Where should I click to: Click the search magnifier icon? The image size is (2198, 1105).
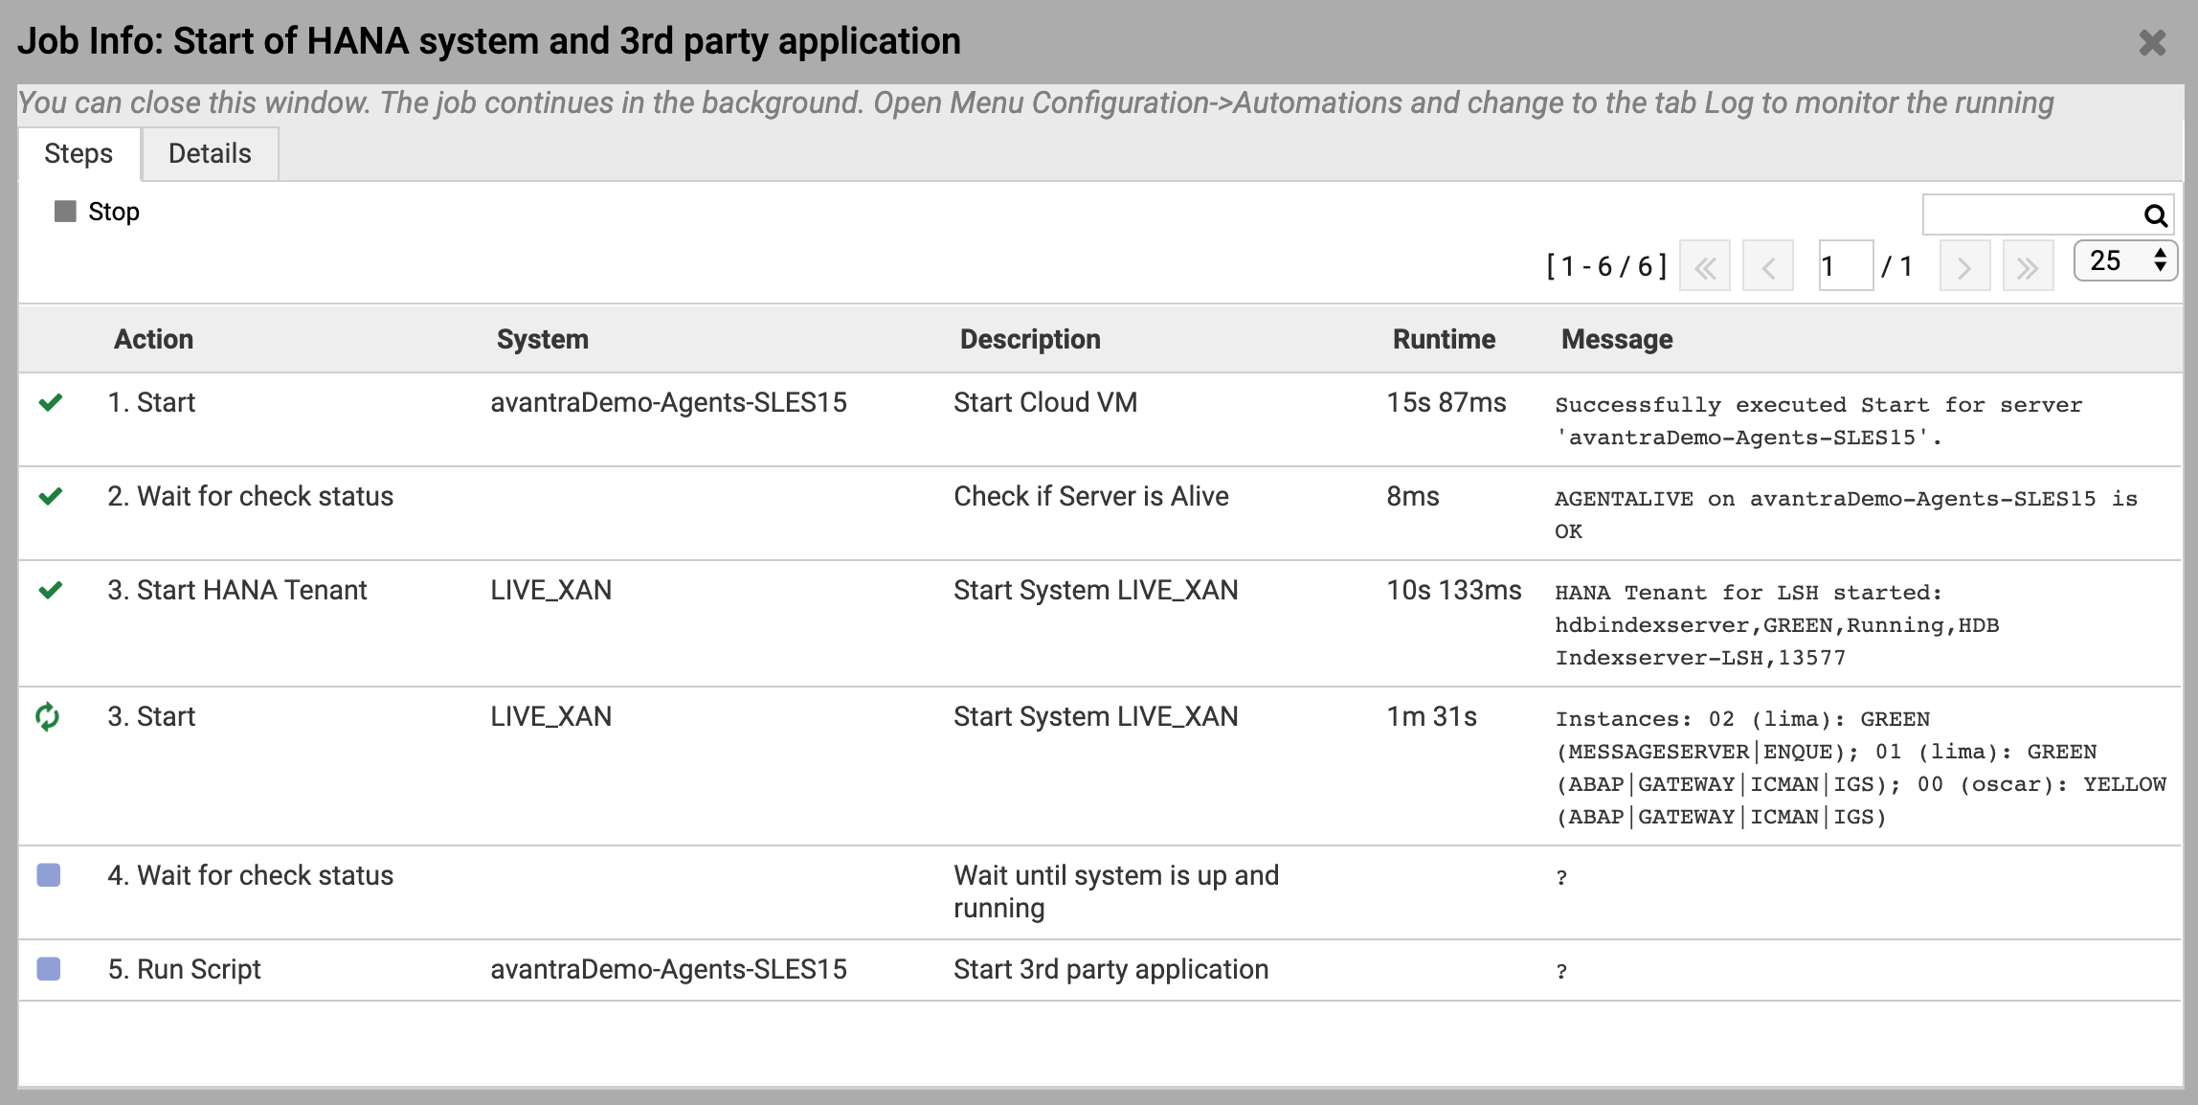coord(2155,215)
